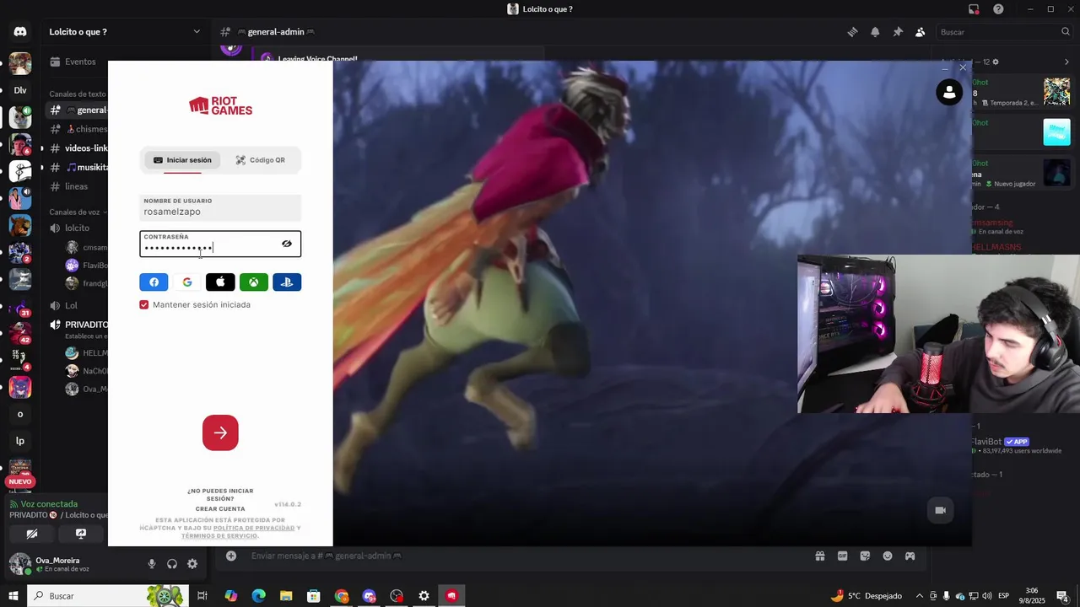Switch to the Iniciar sesión tab

pyautogui.click(x=182, y=160)
